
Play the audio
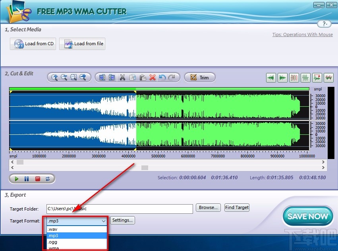[17, 179]
